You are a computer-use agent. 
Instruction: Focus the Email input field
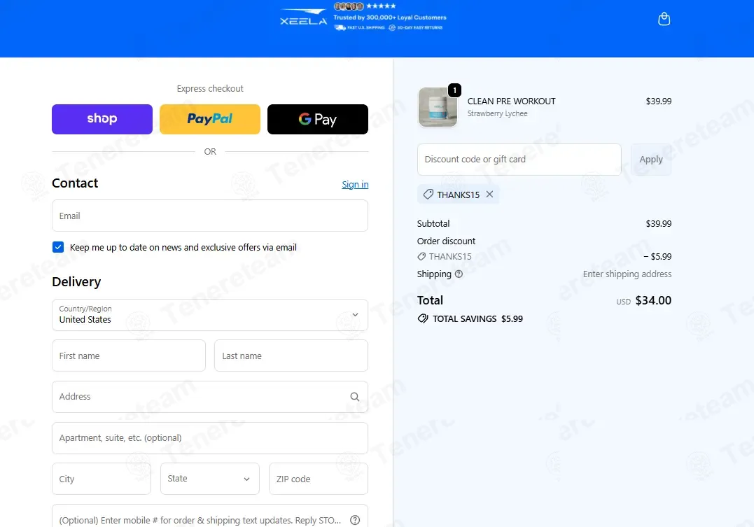pyautogui.click(x=209, y=216)
